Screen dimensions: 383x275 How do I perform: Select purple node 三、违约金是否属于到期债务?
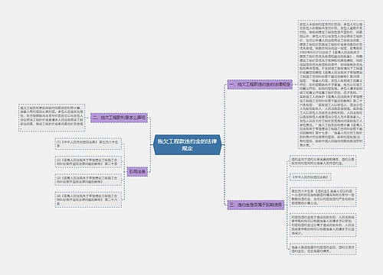(x=256, y=205)
